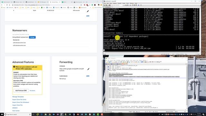Open the Other bookmarks folder

click(x=97, y=7)
